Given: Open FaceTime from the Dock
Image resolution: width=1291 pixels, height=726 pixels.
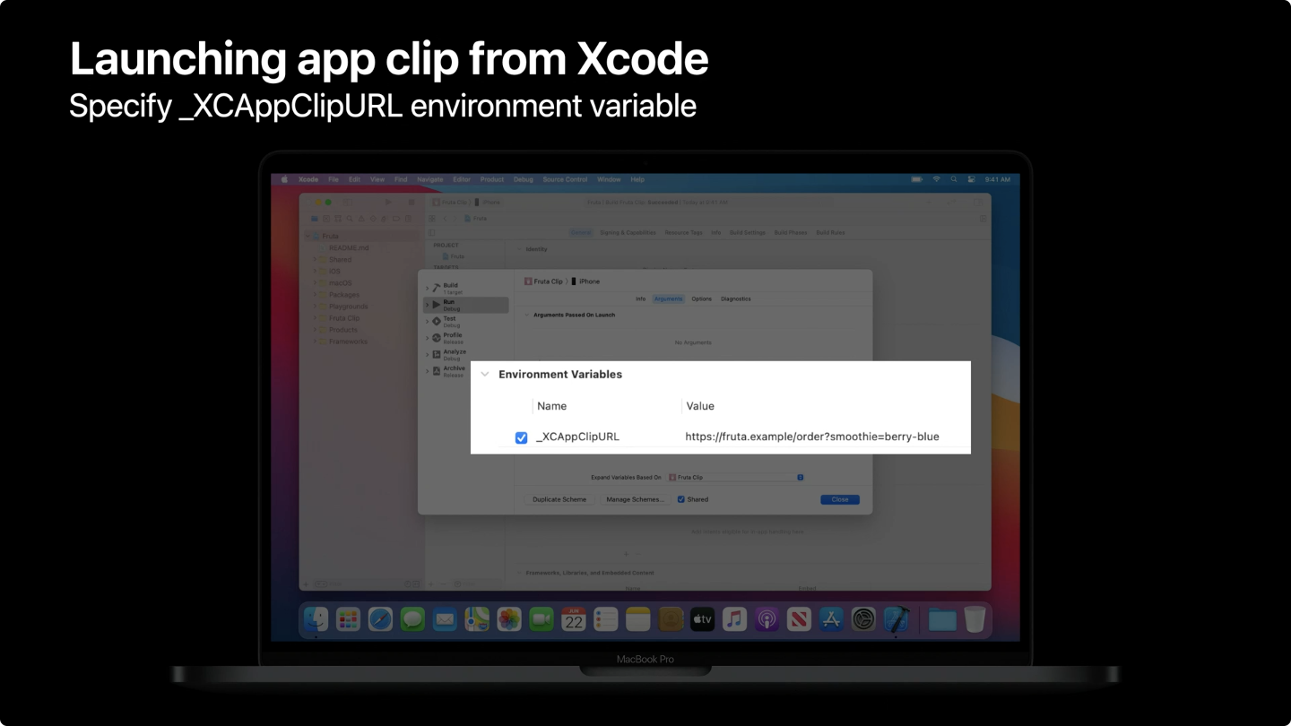Looking at the screenshot, I should [542, 618].
